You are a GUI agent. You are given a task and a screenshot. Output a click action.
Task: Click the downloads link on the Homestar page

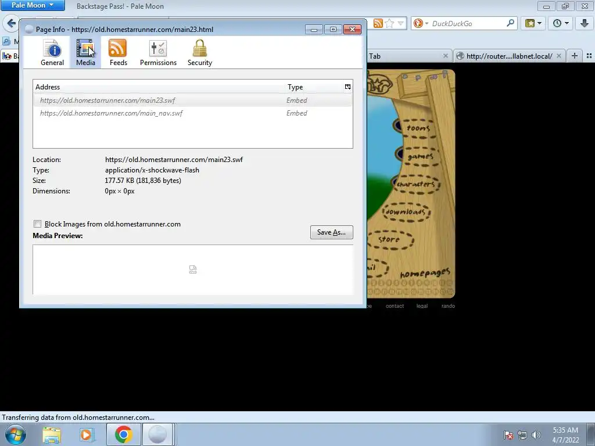click(x=406, y=211)
